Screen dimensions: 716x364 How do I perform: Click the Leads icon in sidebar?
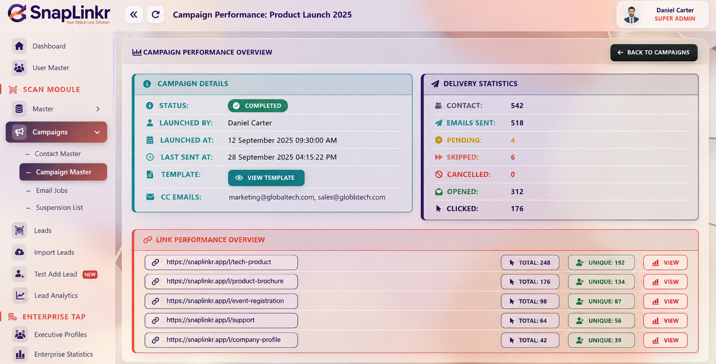tap(19, 230)
